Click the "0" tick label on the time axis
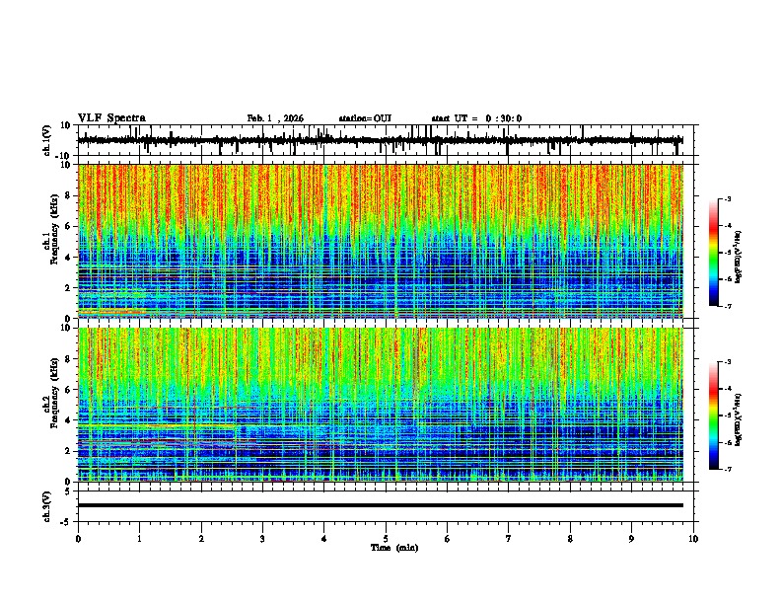 pyautogui.click(x=78, y=539)
